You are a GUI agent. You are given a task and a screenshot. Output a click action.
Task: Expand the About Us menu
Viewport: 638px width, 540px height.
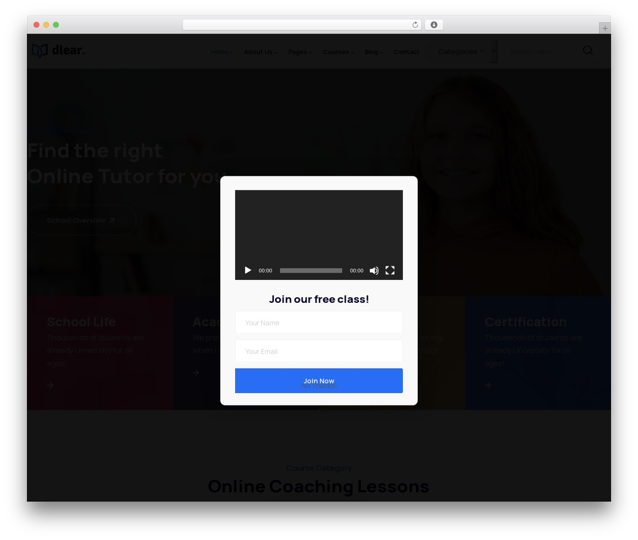pos(261,52)
